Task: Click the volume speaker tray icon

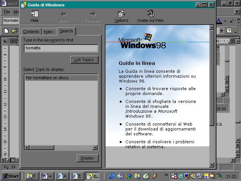Action: coord(192,176)
